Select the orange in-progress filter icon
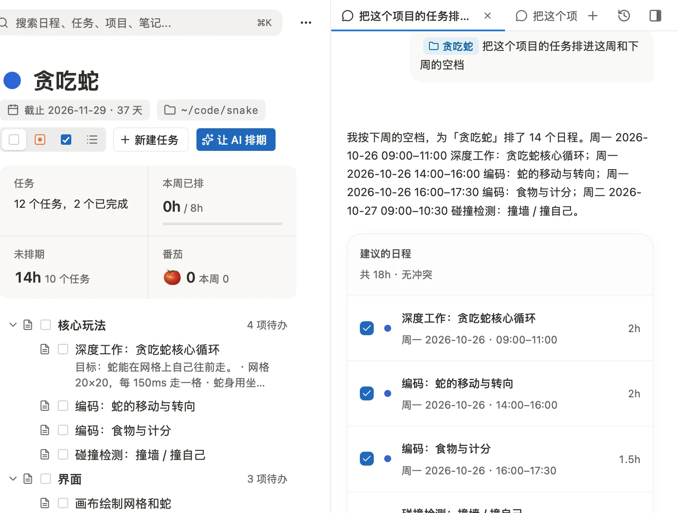This screenshot has height=513, width=678. pos(40,140)
